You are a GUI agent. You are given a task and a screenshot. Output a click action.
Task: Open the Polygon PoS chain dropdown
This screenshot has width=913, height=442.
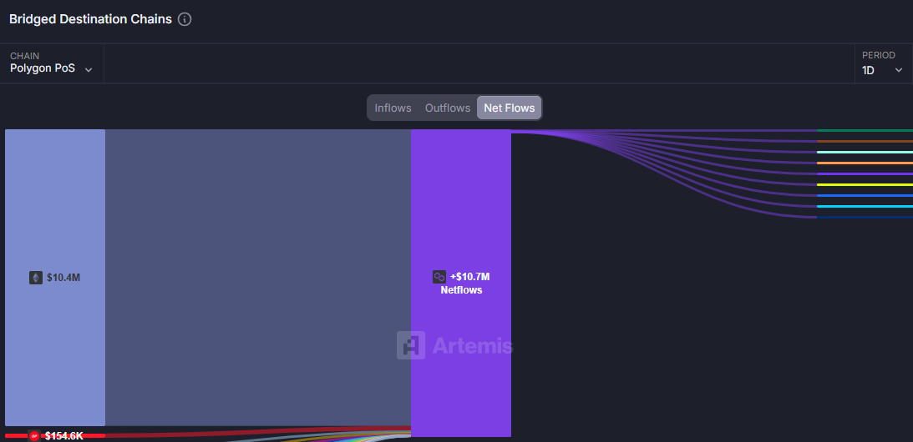coord(52,69)
